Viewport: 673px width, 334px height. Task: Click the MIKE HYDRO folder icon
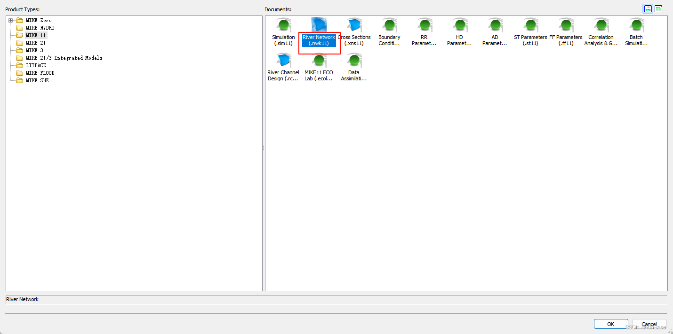point(20,28)
